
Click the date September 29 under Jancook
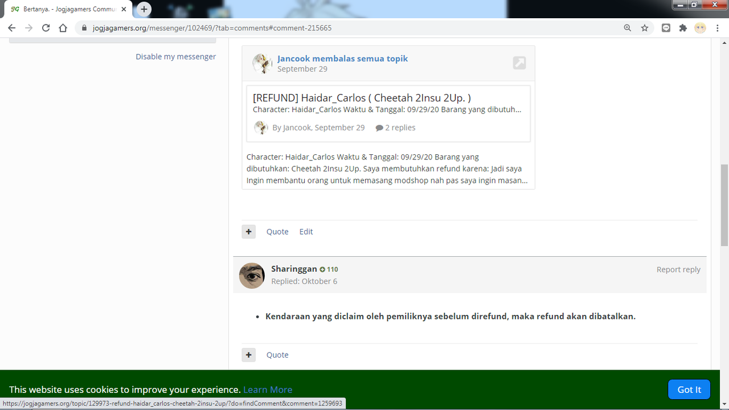(302, 69)
